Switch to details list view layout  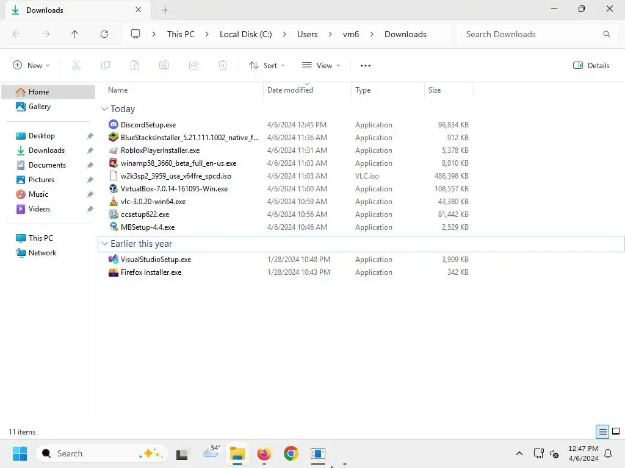click(x=602, y=432)
